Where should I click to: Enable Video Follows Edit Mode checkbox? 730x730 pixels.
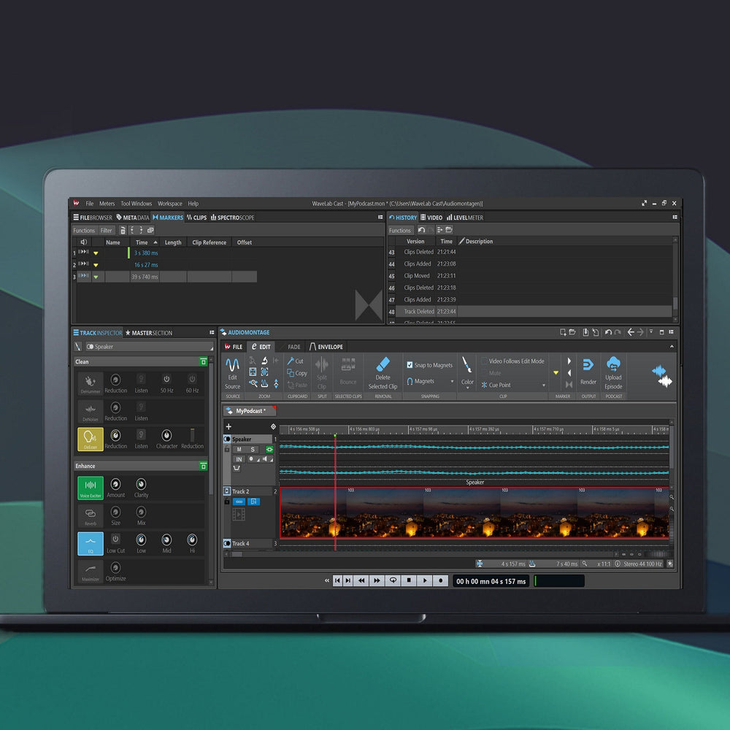484,361
